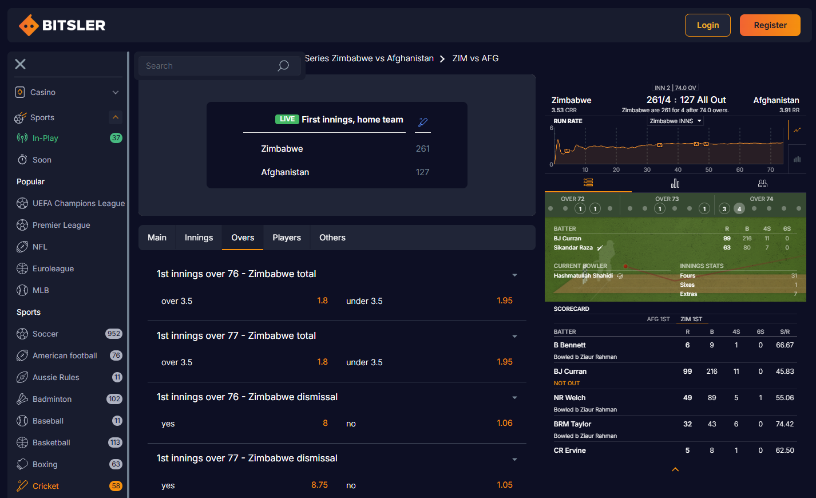Viewport: 816px width, 498px height.
Task: Collapse 1st innings over 76 Zimbabwe total market
Action: [x=514, y=275]
